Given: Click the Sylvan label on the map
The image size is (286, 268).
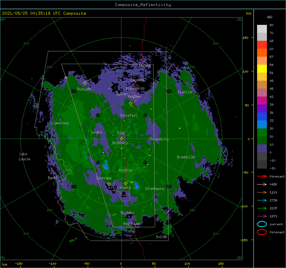Looking at the screenshot, I should [x=122, y=94].
